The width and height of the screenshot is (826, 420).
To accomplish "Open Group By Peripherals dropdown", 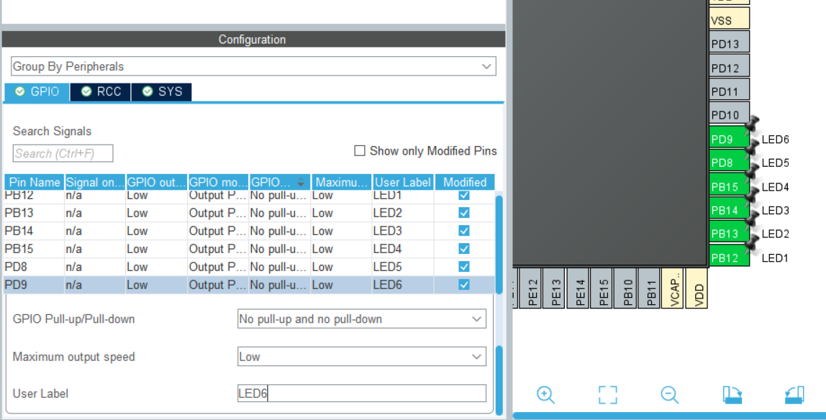I will click(253, 66).
